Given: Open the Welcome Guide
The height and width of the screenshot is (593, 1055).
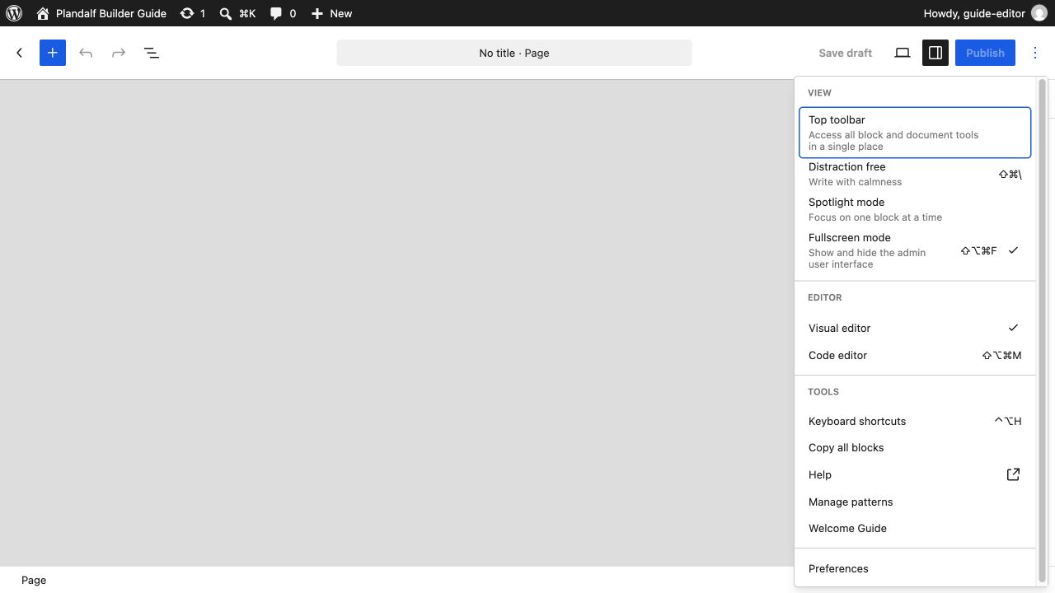Looking at the screenshot, I should (x=915, y=528).
